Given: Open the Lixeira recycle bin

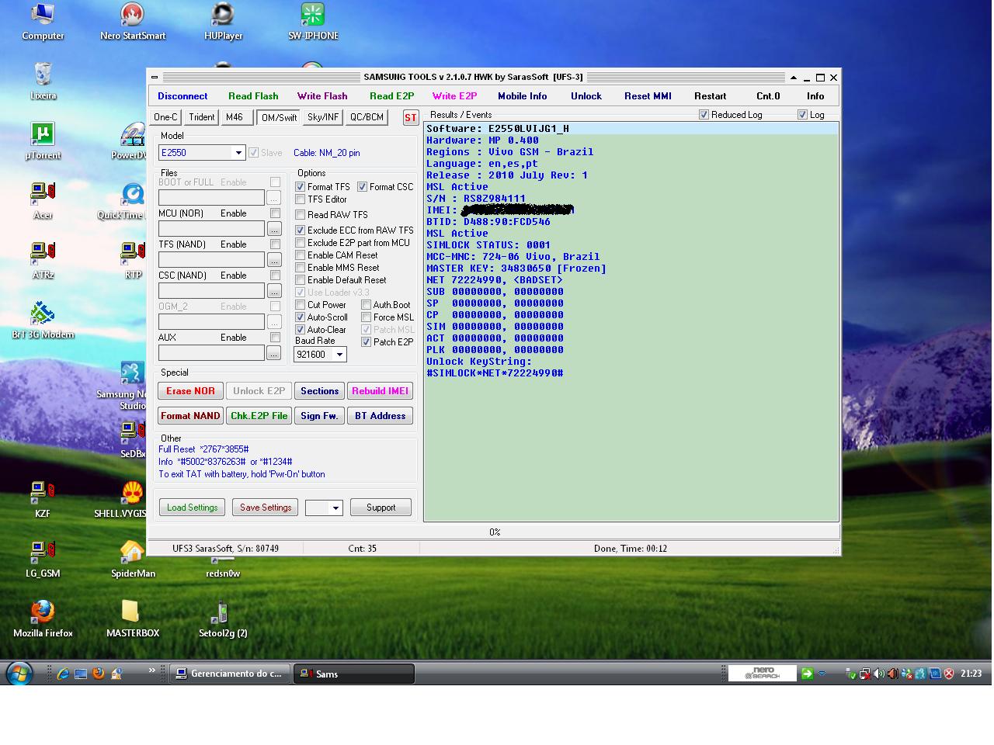Looking at the screenshot, I should [43, 81].
